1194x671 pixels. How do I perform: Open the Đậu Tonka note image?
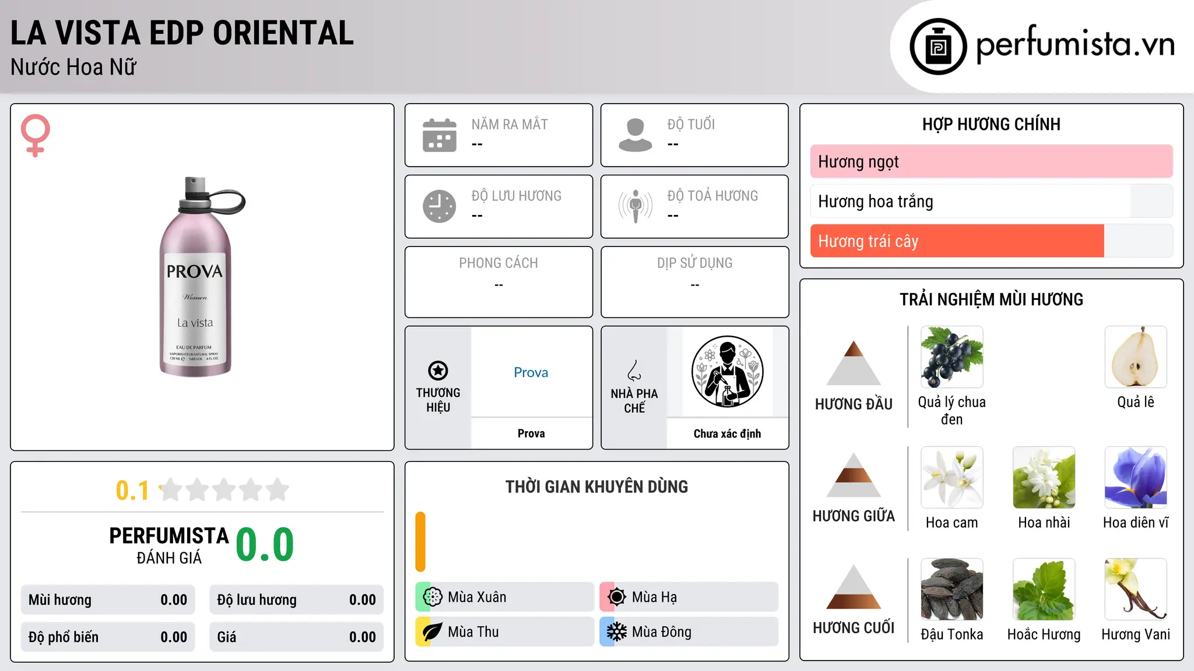(951, 589)
